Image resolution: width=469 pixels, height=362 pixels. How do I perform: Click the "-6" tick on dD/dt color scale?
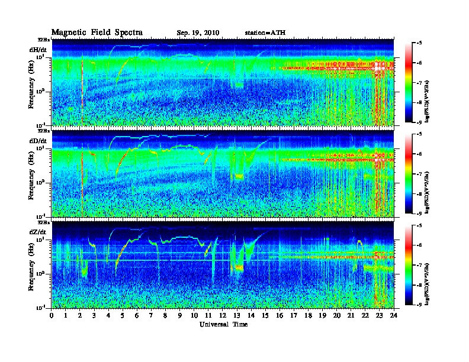(x=419, y=154)
